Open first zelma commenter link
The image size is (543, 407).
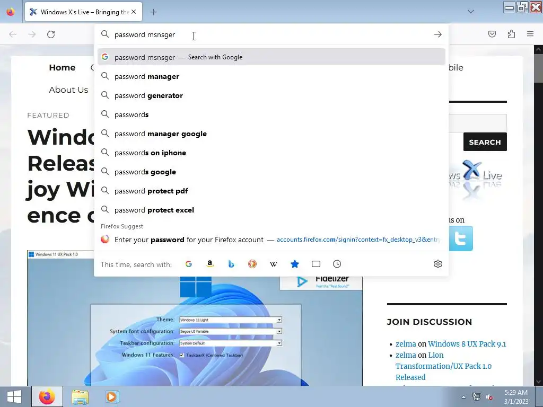click(406, 344)
